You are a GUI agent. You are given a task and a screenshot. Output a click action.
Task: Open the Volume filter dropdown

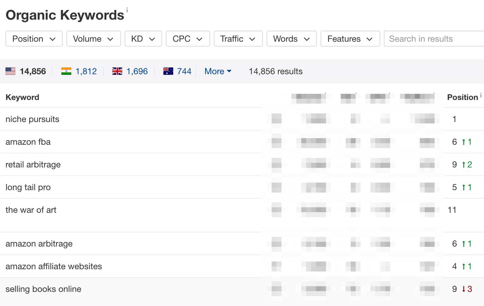[x=94, y=39]
